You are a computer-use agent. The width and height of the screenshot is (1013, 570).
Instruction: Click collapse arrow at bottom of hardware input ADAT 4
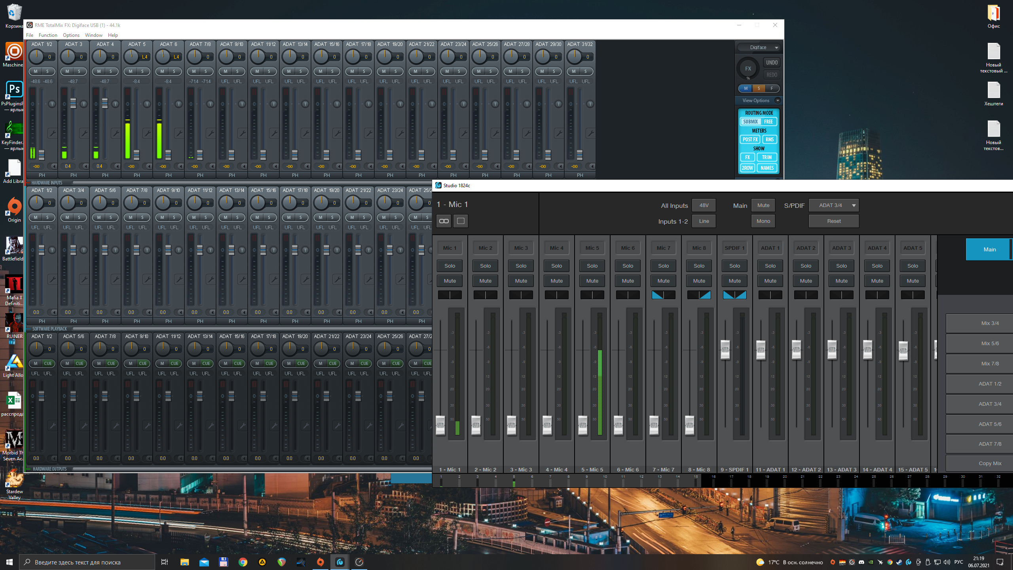tap(117, 166)
